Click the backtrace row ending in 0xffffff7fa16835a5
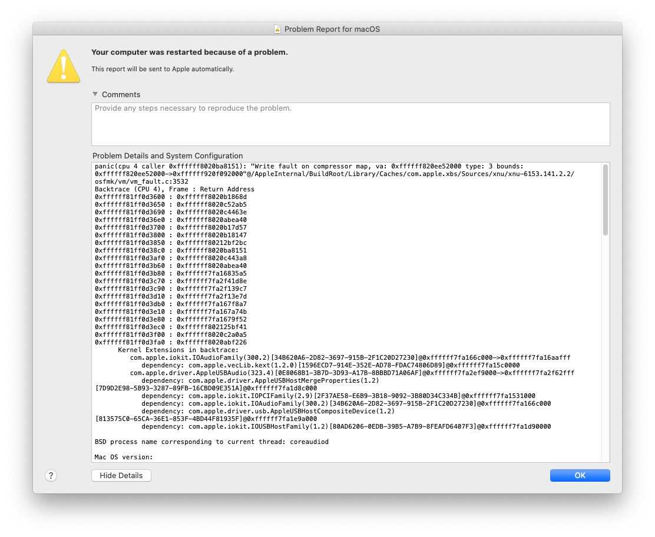This screenshot has height=537, width=655. pos(171,274)
